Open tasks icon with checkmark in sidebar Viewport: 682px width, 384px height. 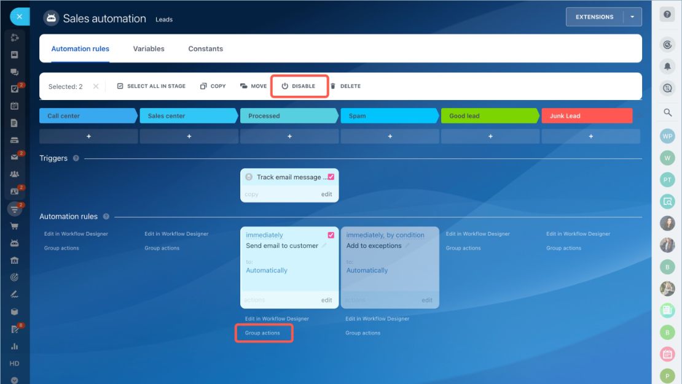click(14, 88)
